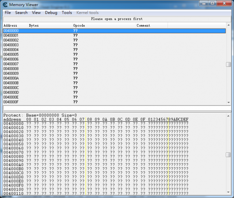Select disassembler row 0040000C
Image resolution: width=234 pixels, height=198 pixels.
(114, 88)
